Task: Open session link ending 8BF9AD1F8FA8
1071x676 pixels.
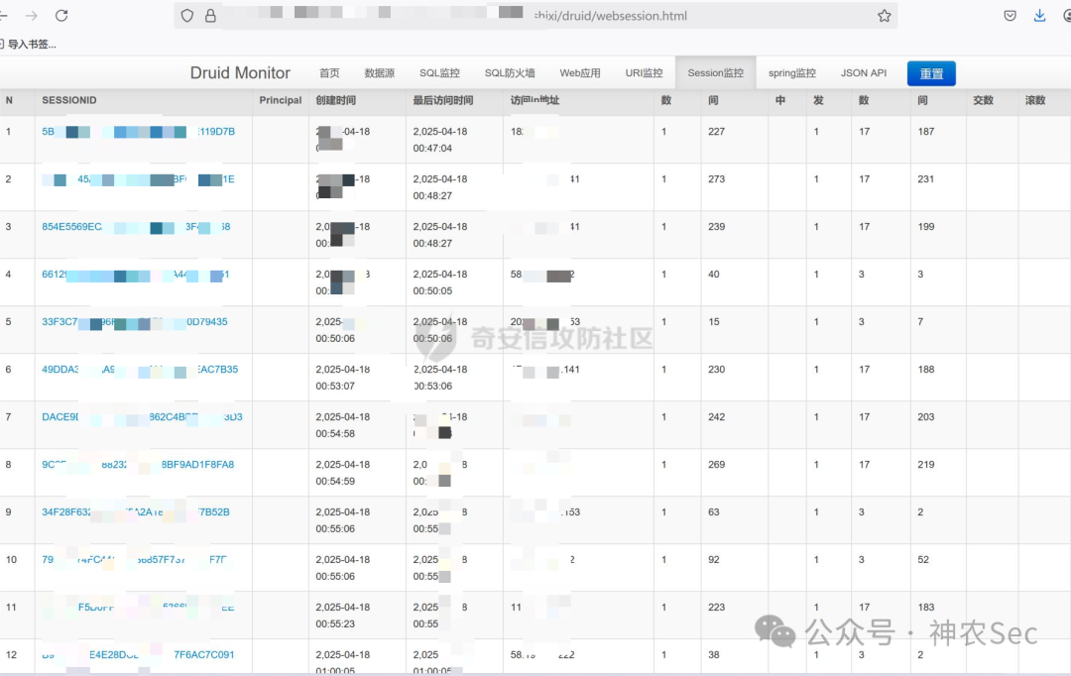Action: [x=138, y=464]
